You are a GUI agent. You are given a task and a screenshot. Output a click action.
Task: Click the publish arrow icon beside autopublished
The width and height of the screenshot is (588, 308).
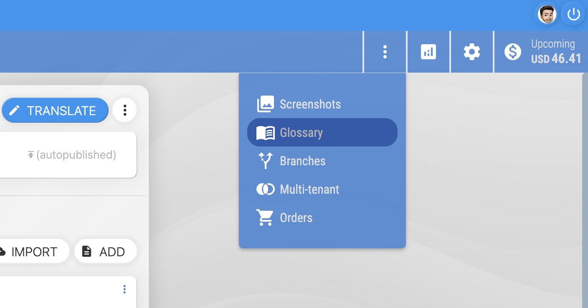(x=30, y=155)
